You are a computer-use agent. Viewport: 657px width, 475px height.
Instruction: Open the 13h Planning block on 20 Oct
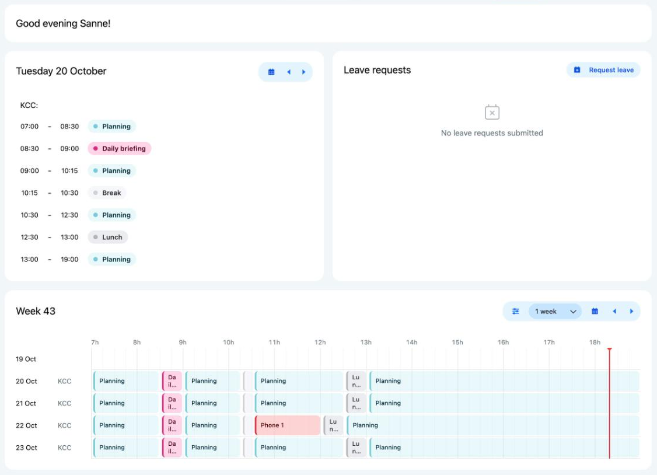505,380
